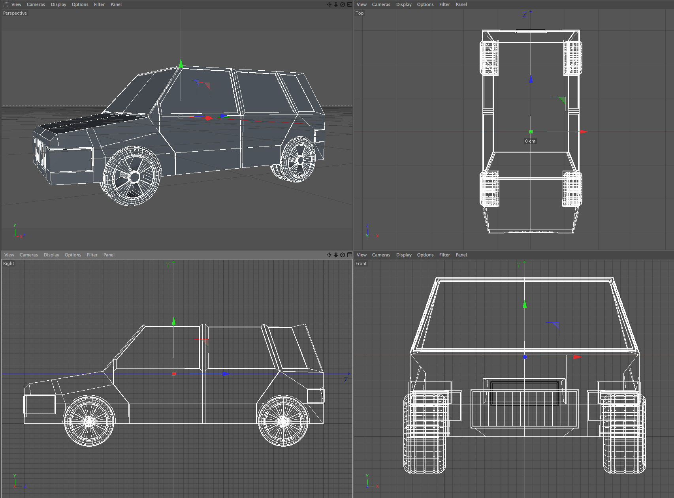Open the Display menu in Top viewport
Screen dimensions: 674x498
[404, 4]
